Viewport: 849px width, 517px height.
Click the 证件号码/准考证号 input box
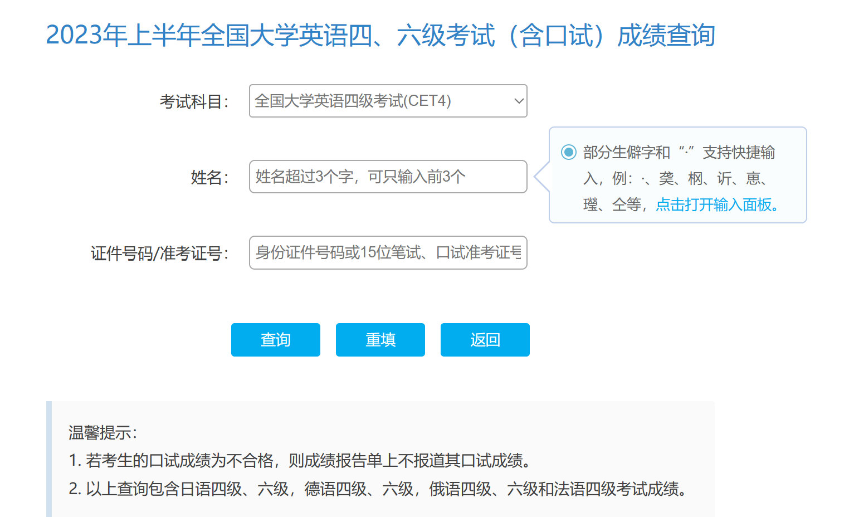coord(388,253)
